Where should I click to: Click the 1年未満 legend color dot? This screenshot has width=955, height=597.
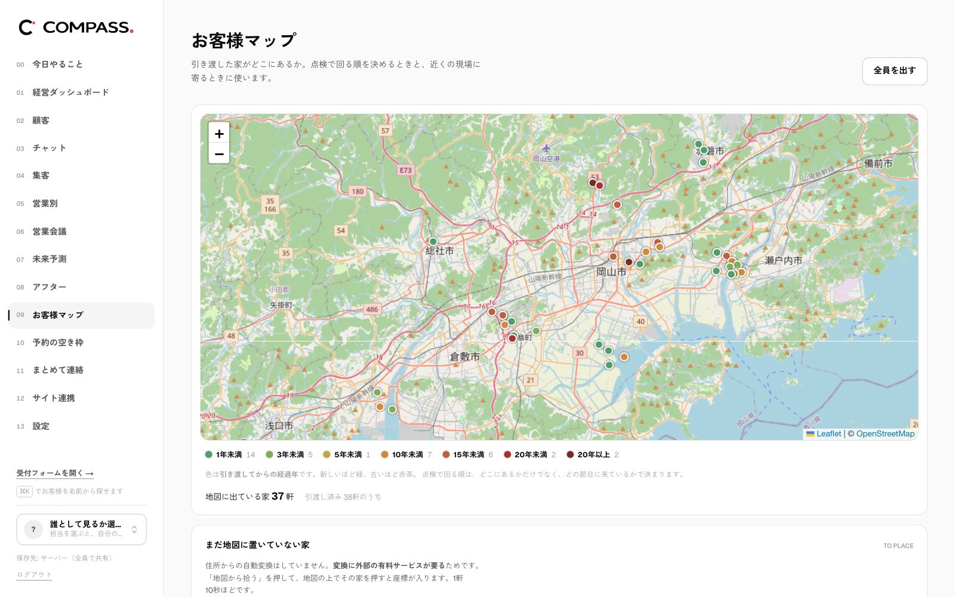(209, 455)
